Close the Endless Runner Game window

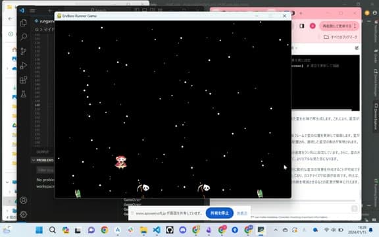284,16
